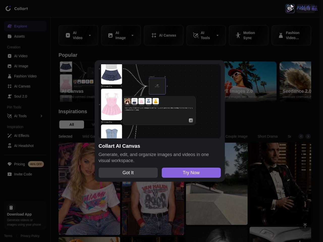Dismiss the dialog with Got It
The height and width of the screenshot is (242, 323).
click(x=128, y=173)
